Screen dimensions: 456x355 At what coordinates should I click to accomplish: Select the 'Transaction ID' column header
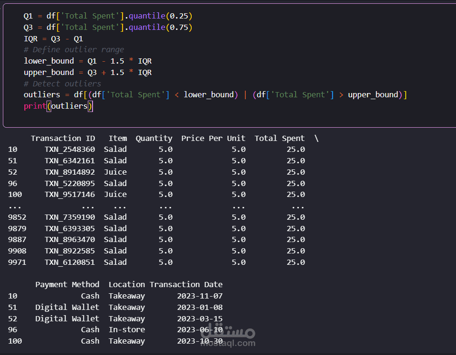pos(63,138)
